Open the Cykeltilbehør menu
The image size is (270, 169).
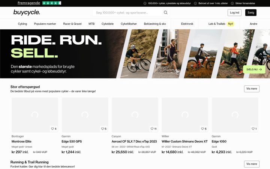click(129, 24)
